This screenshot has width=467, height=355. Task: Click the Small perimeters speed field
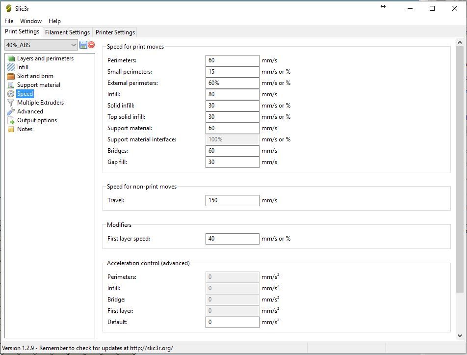point(233,72)
